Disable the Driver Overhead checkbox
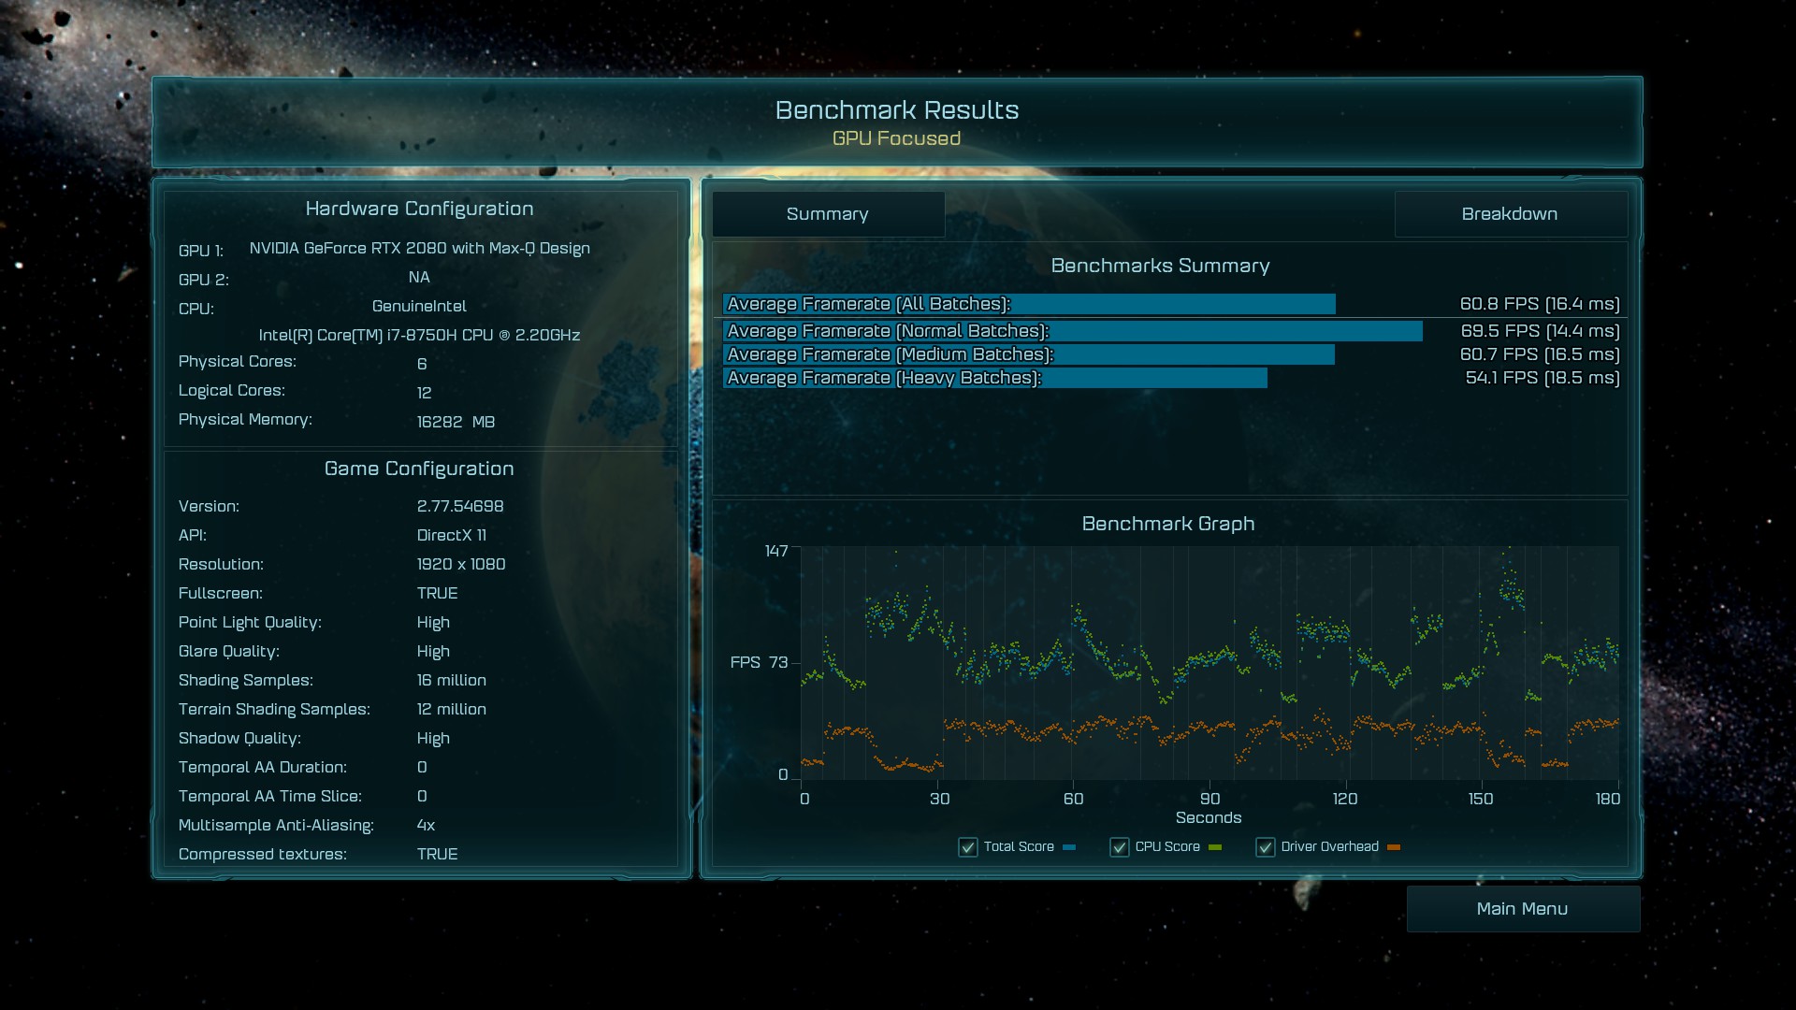This screenshot has height=1010, width=1796. coord(1266,847)
